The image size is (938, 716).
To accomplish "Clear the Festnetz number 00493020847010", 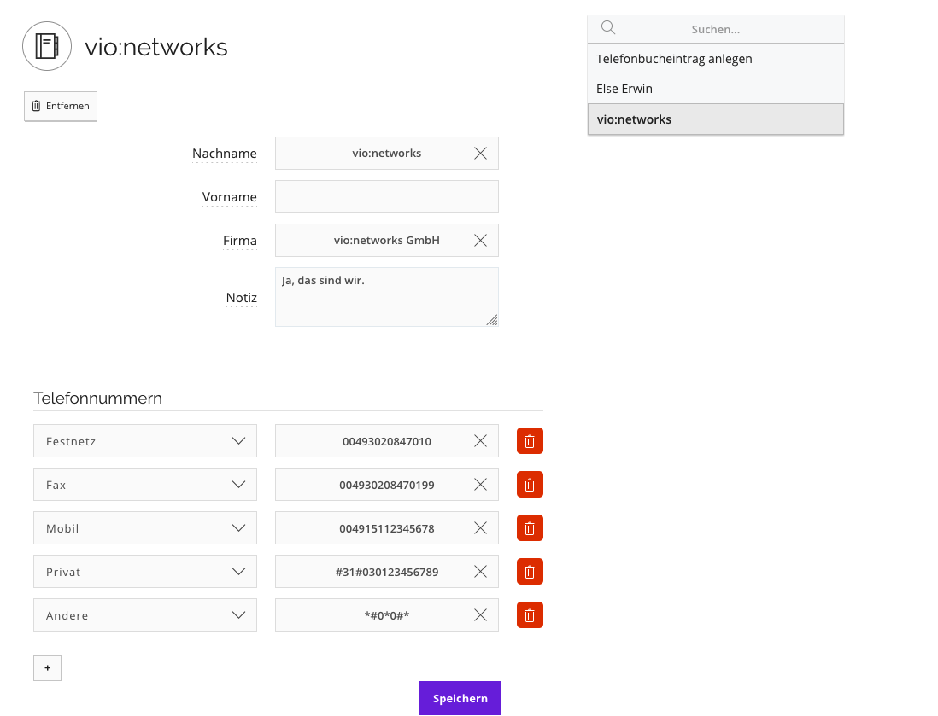I will 480,441.
